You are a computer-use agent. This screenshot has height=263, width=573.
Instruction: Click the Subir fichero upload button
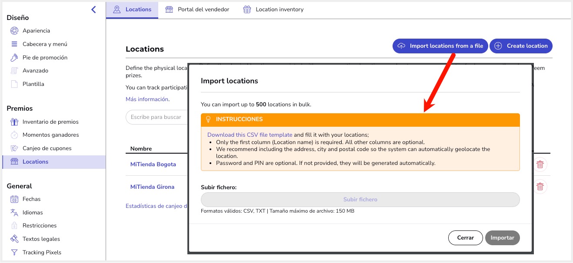coord(360,200)
